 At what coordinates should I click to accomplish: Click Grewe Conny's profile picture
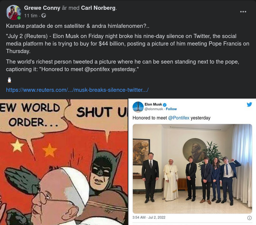(14, 12)
